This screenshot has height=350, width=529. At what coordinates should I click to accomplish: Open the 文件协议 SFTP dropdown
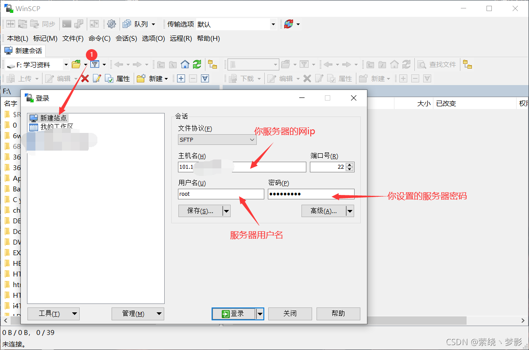point(217,140)
